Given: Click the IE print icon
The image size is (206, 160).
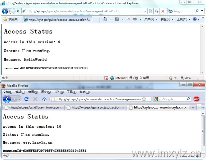Looking at the screenshot, I should pyautogui.click(x=135, y=19).
